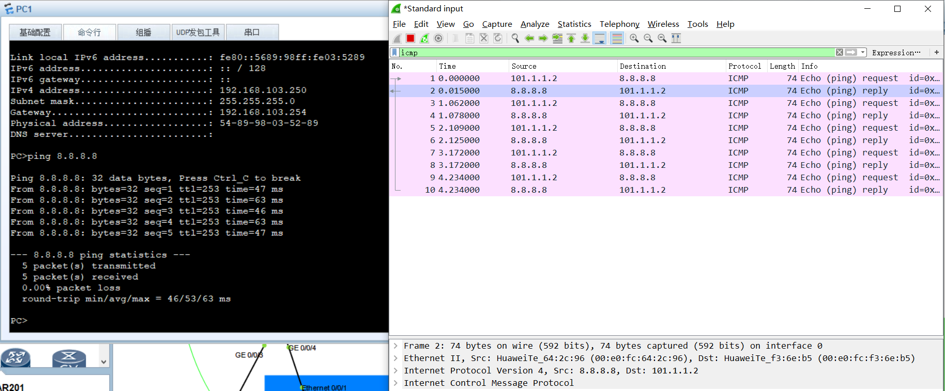
Task: Switch to UDP发包工具 tab in PC1
Action: pos(198,32)
